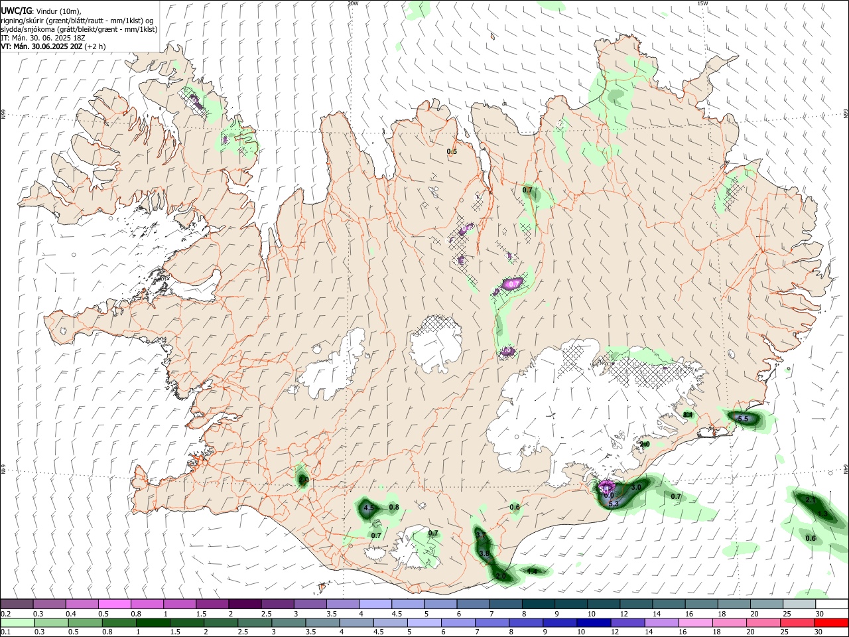This screenshot has height=637, width=849.
Task: Click the 5.5 precipitation value label
Action: (x=743, y=419)
